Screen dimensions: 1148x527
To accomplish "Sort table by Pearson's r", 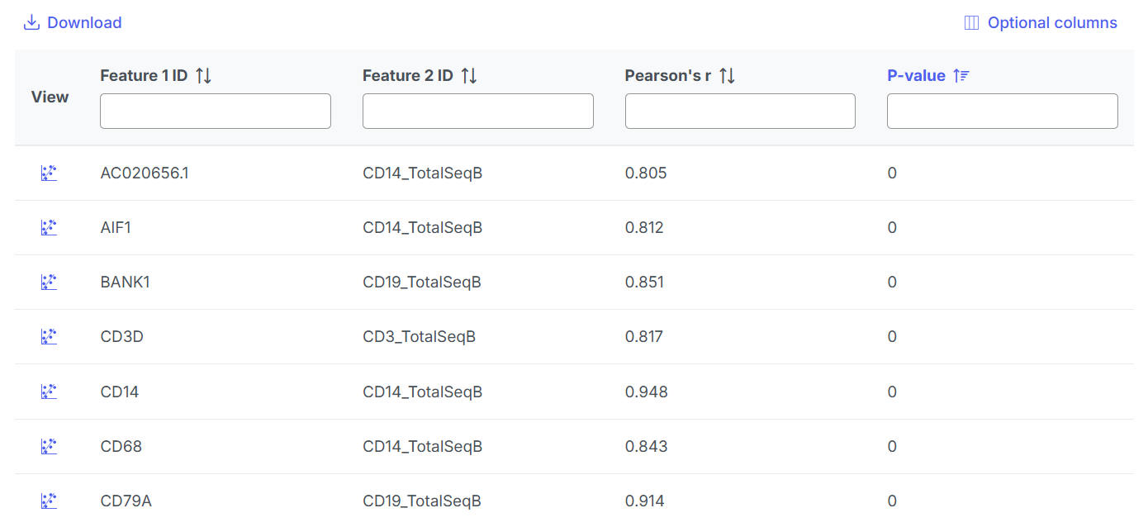I will pos(727,76).
